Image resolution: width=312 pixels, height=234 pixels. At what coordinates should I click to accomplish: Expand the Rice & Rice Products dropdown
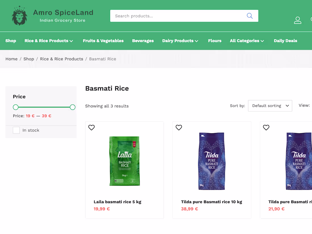click(x=49, y=41)
